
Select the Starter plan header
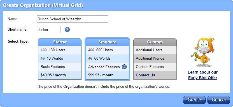[60, 42]
